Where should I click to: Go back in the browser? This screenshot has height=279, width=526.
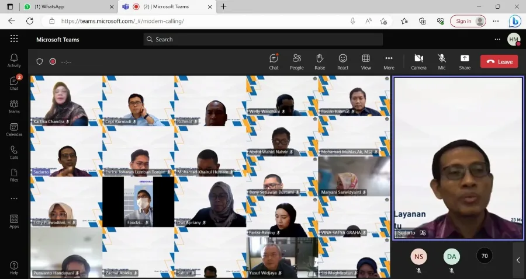coord(12,21)
